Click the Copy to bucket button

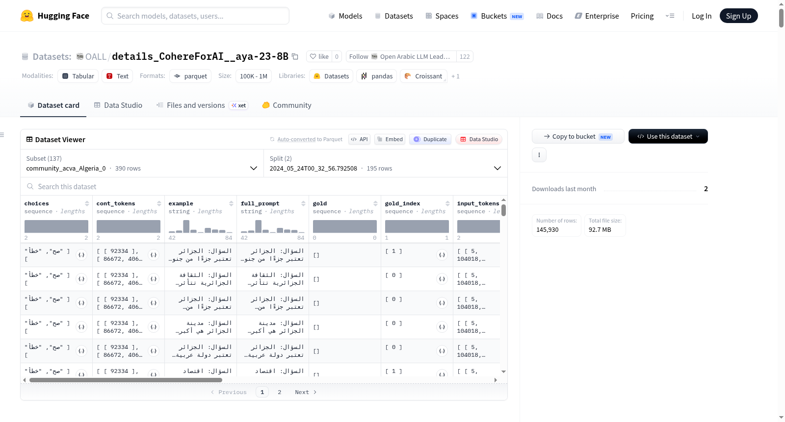[578, 136]
